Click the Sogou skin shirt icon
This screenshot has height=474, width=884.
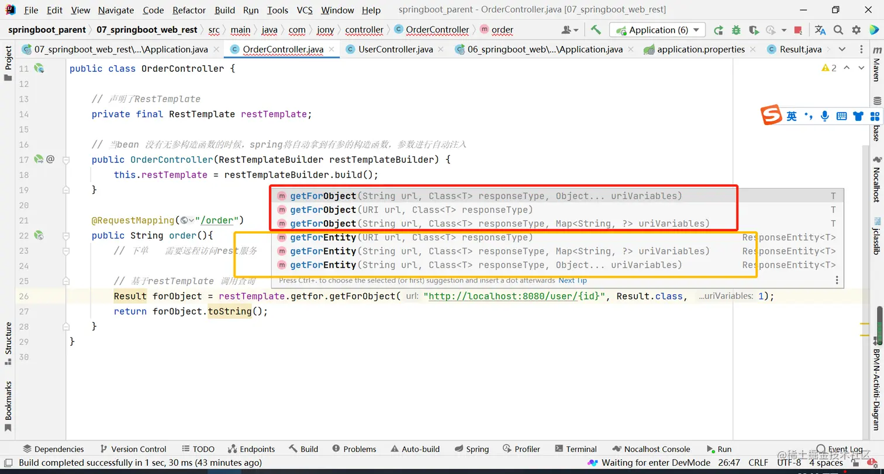(858, 116)
